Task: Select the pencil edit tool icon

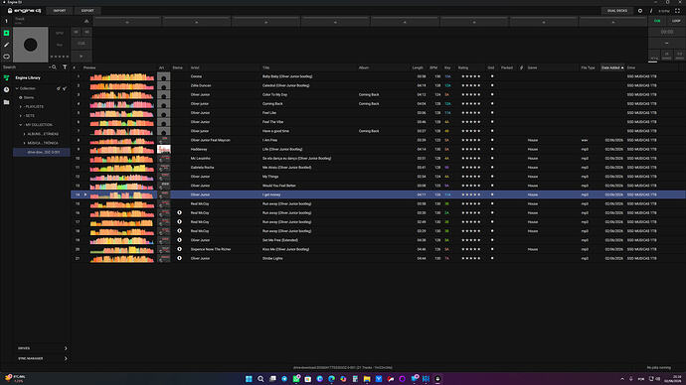Action: (6, 45)
